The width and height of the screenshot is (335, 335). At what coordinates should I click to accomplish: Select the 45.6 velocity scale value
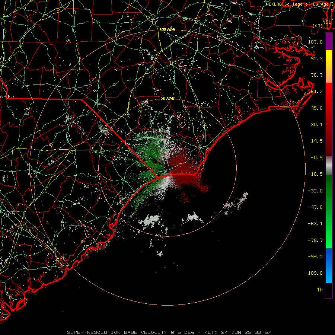coord(317,108)
